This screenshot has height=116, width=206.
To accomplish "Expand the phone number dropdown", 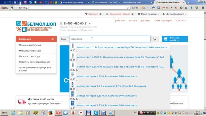I will click(90, 24).
